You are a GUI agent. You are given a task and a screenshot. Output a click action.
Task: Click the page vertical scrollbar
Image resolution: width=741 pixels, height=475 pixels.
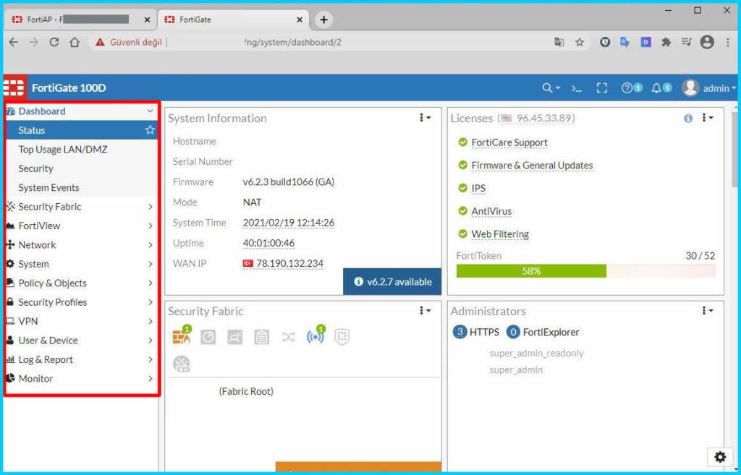coord(735,149)
